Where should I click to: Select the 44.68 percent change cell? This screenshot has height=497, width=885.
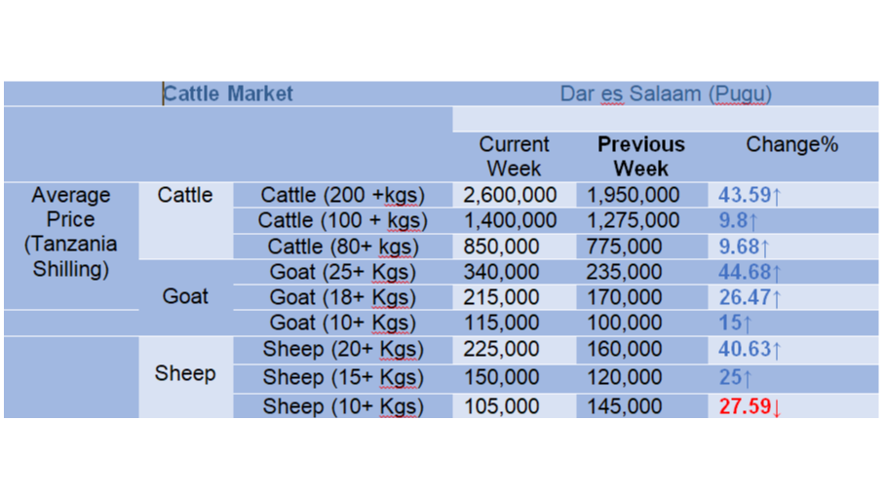coord(750,272)
